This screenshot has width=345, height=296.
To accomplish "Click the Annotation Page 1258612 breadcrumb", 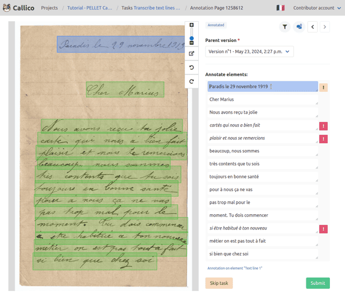I will click(217, 8).
